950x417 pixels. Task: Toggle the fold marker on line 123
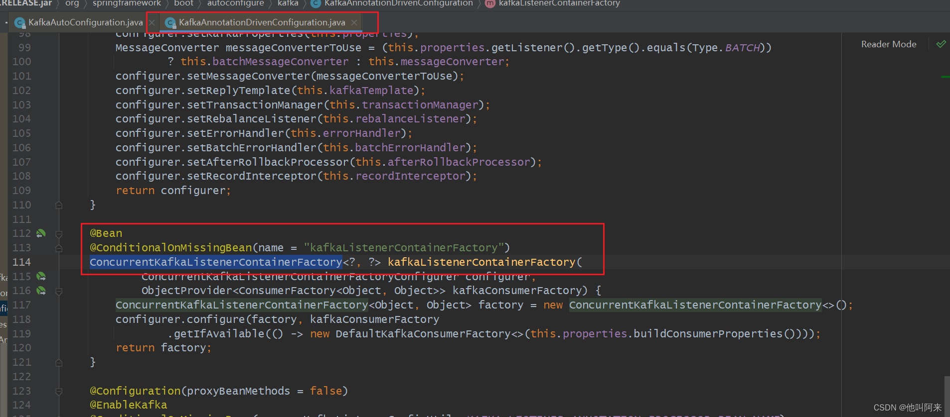[x=59, y=391]
